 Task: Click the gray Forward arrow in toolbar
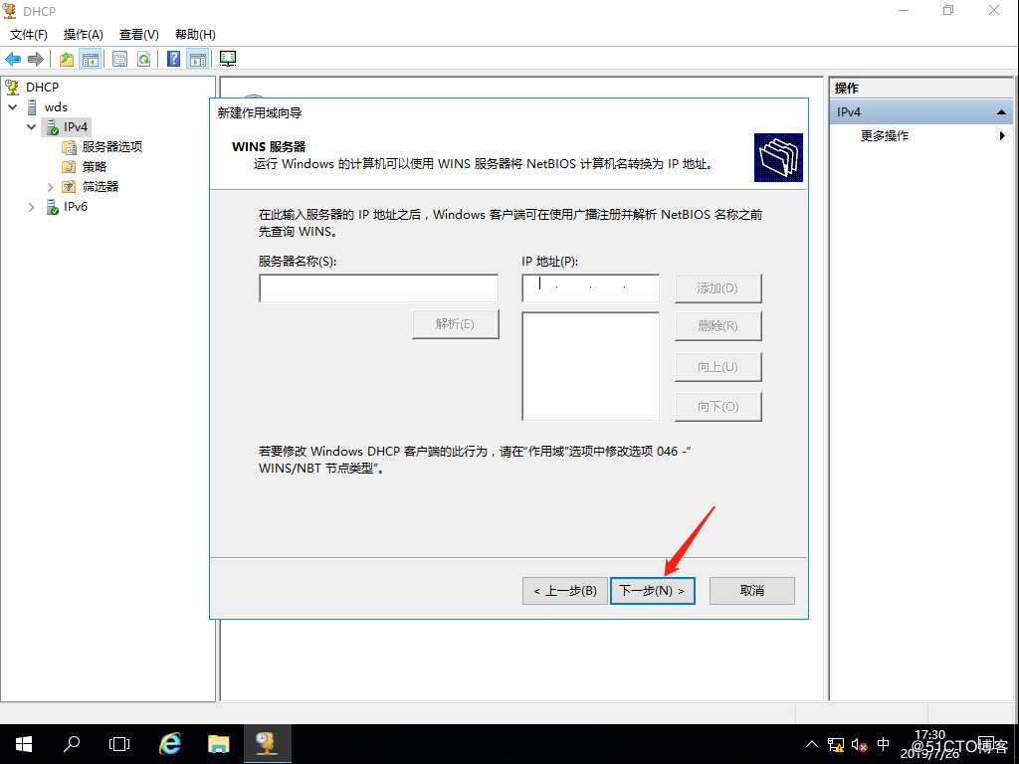coord(36,59)
